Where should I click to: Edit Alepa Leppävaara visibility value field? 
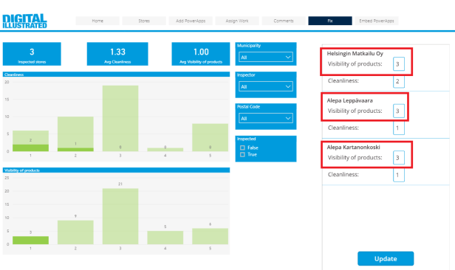[399, 111]
